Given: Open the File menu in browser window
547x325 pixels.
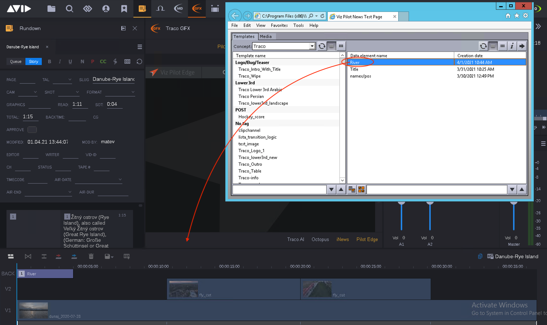Looking at the screenshot, I should [x=235, y=25].
